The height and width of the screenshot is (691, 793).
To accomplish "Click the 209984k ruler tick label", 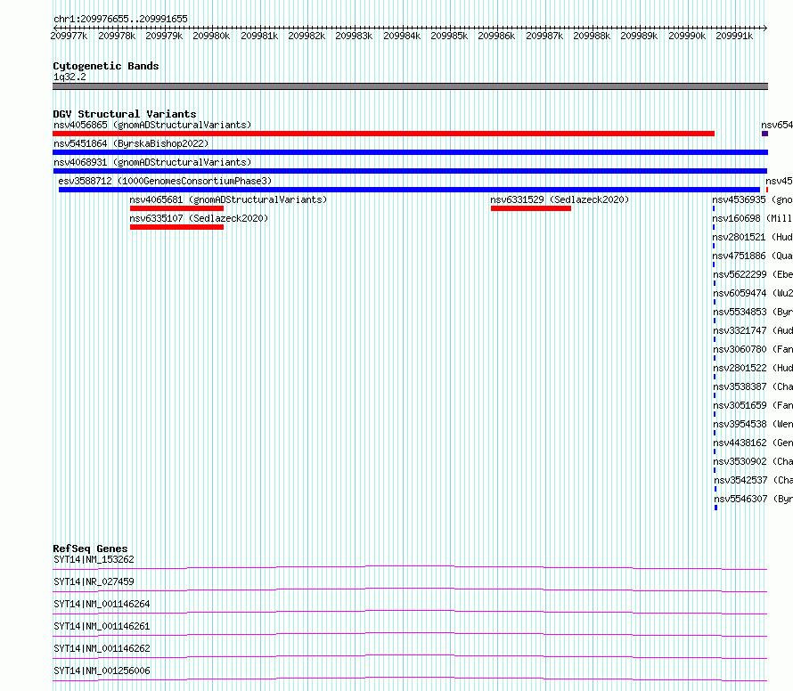I will coord(402,36).
